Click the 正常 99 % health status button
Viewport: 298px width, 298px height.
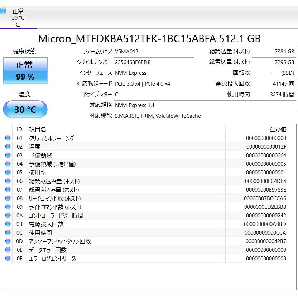click(25, 71)
